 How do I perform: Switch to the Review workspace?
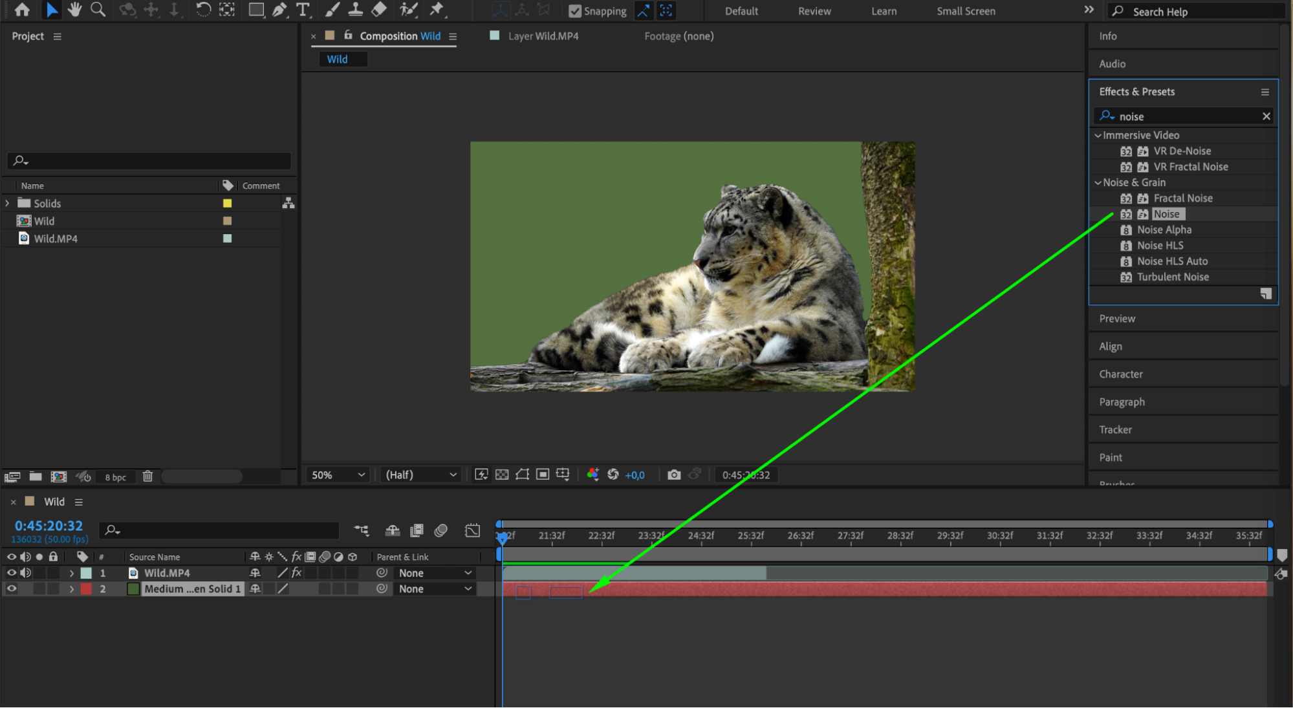click(814, 11)
